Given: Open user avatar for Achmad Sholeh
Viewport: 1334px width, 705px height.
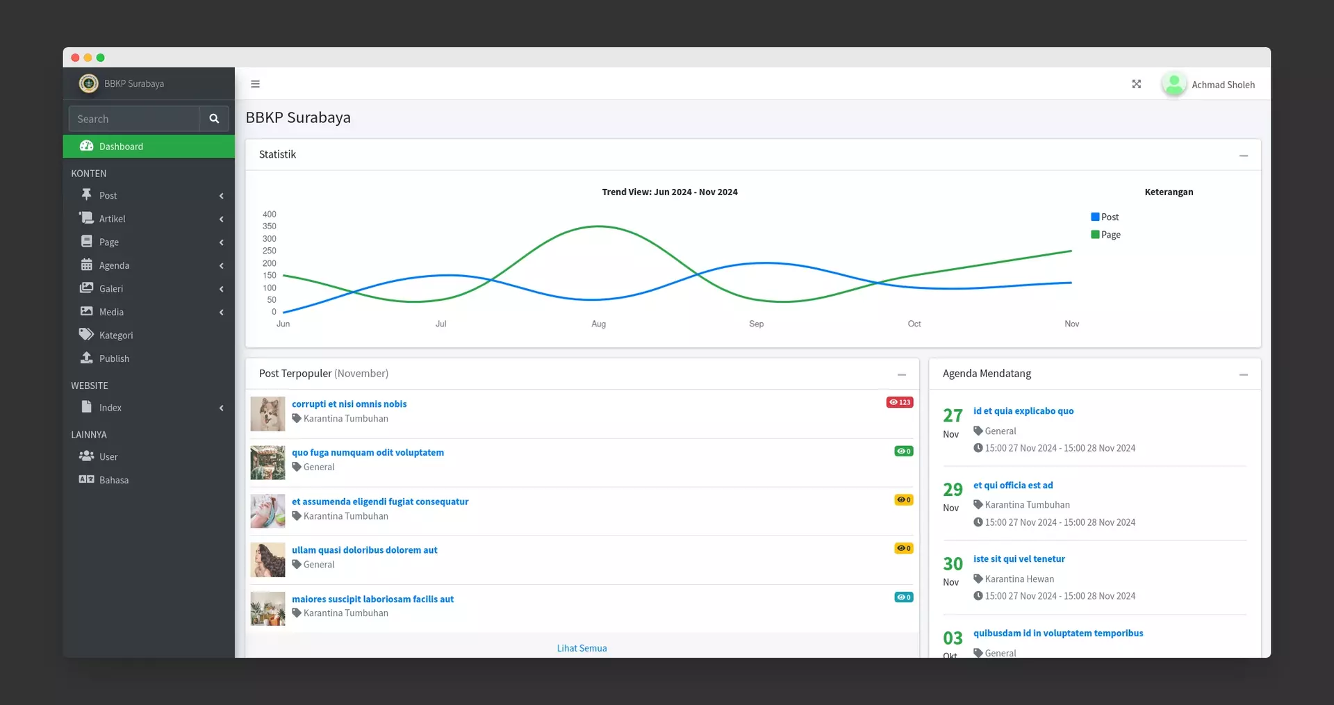Looking at the screenshot, I should click(1174, 84).
